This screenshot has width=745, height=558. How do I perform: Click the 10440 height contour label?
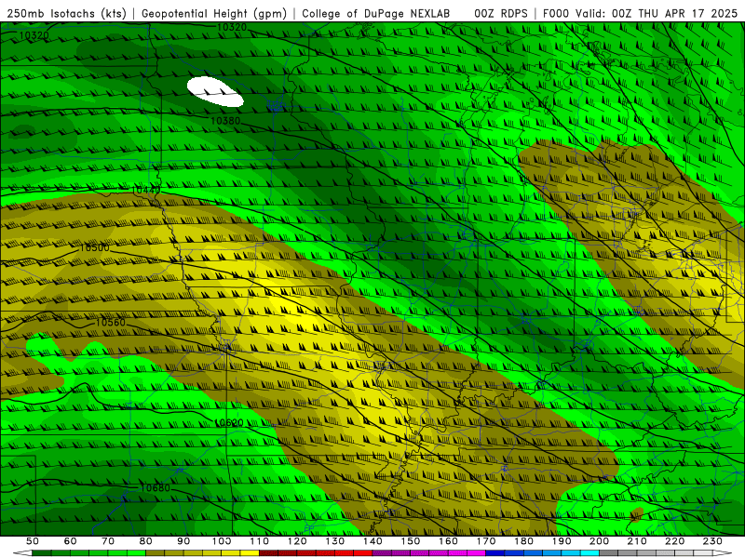(145, 190)
